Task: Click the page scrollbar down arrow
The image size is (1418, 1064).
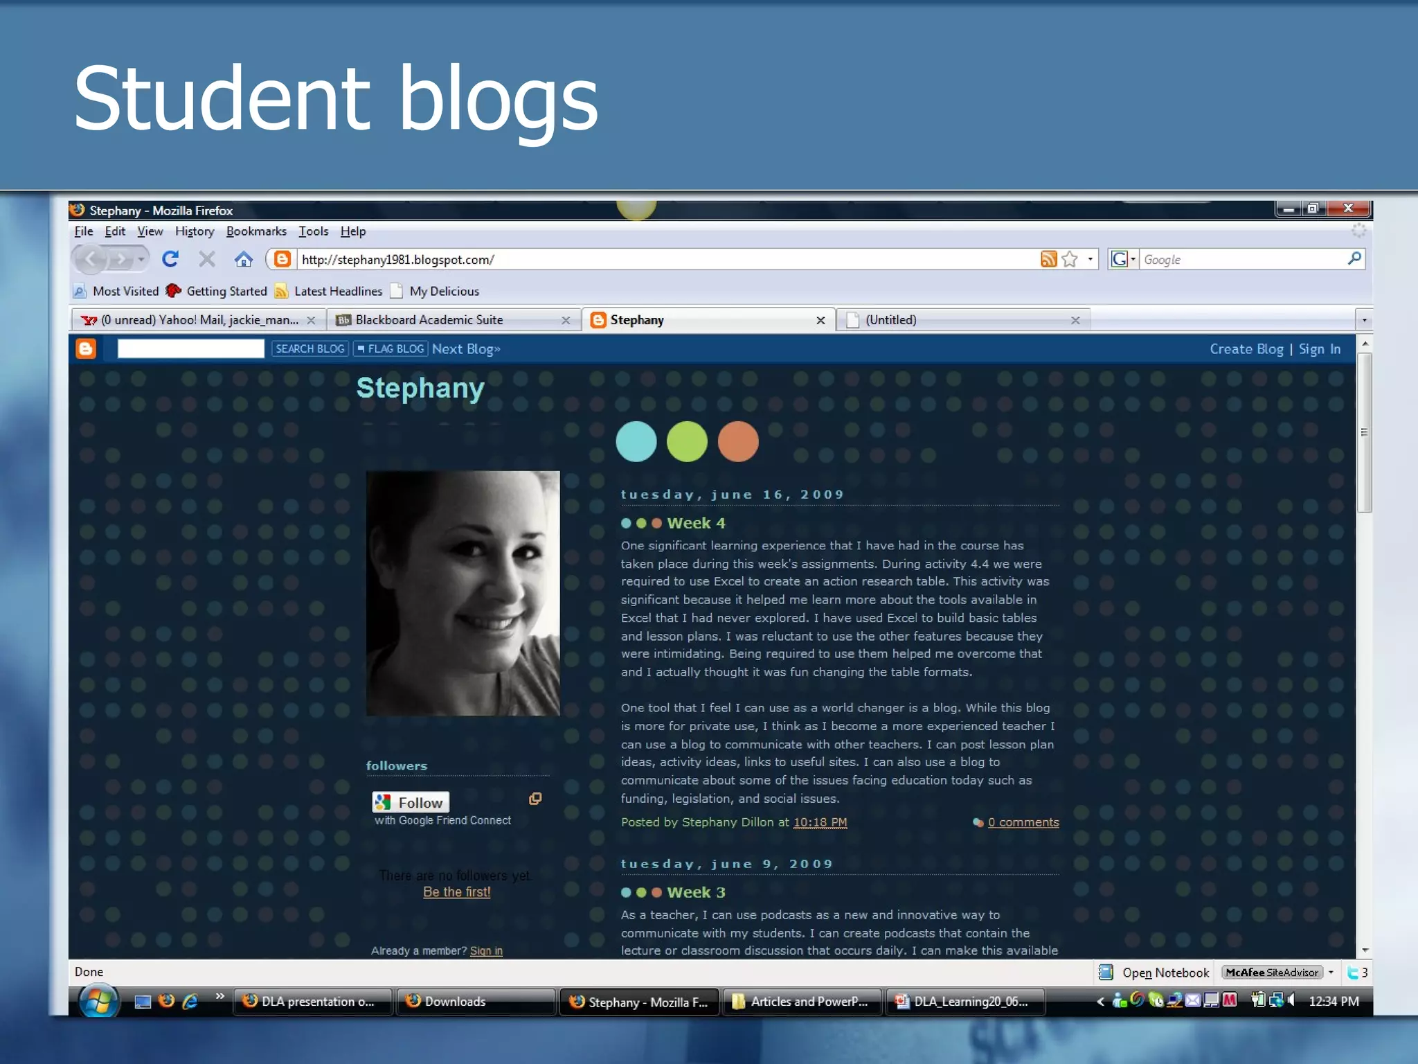Action: tap(1365, 950)
